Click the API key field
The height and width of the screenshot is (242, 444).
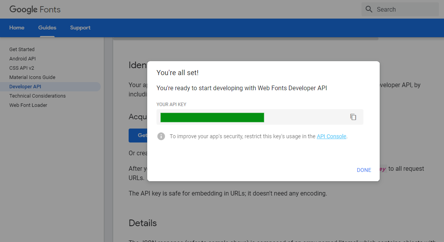tap(260, 117)
